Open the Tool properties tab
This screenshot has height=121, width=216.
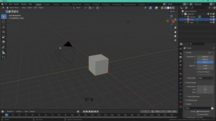(181, 49)
